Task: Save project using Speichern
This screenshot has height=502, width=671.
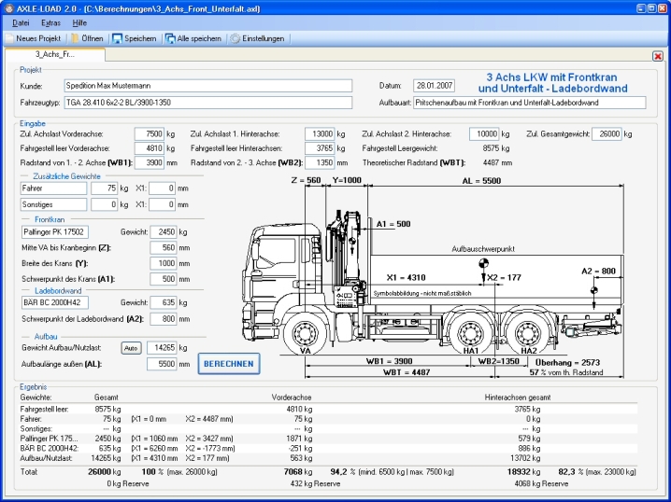Action: (134, 38)
